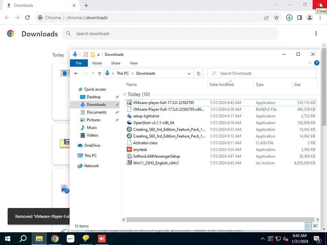Image resolution: width=327 pixels, height=245 pixels.
Task: Bookmark this tab with the star icon
Action: point(277,18)
